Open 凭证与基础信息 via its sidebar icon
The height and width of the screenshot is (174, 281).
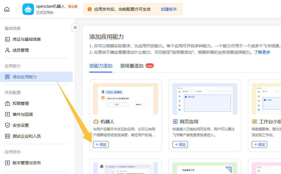point(7,39)
